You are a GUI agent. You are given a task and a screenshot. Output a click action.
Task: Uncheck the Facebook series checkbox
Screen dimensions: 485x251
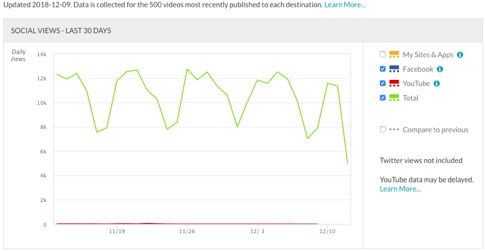pyautogui.click(x=383, y=69)
